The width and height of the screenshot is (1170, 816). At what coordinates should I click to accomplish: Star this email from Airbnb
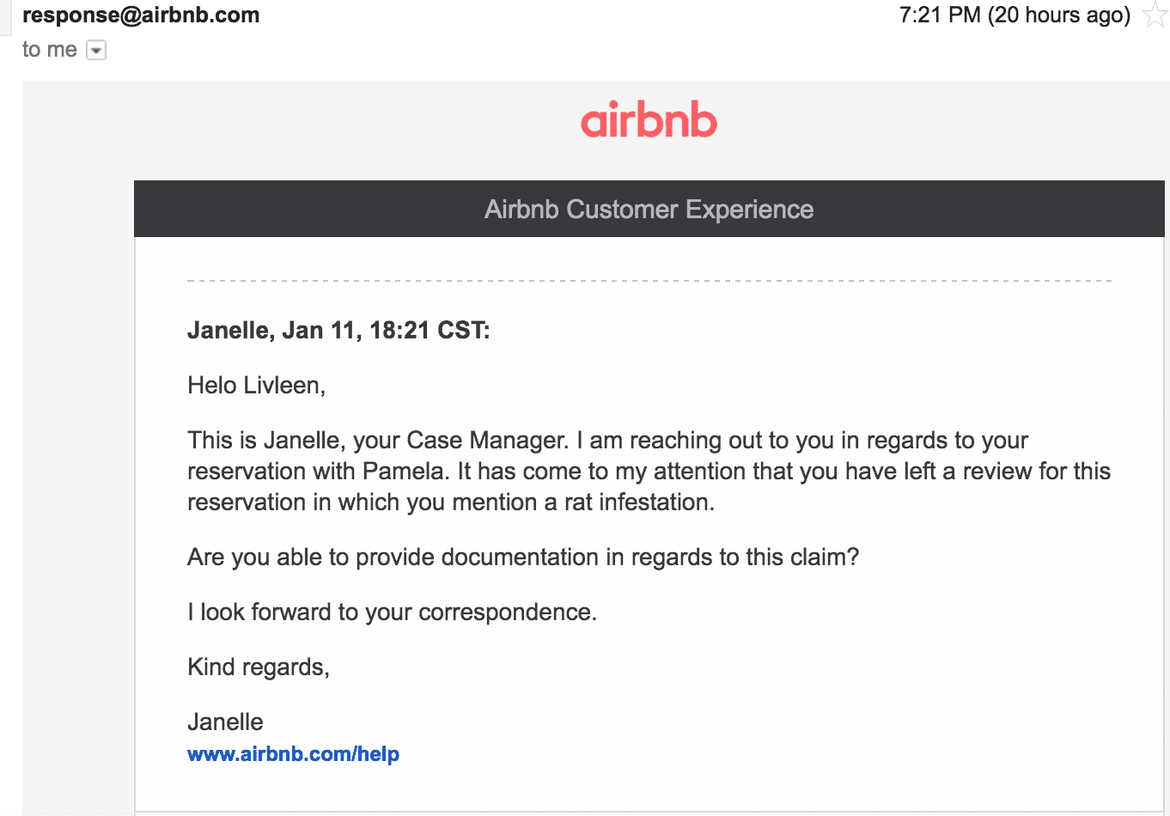tap(1155, 15)
